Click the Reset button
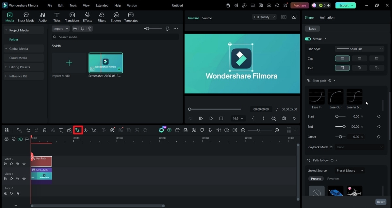Screen dimensions: 392x208 pos(381,202)
